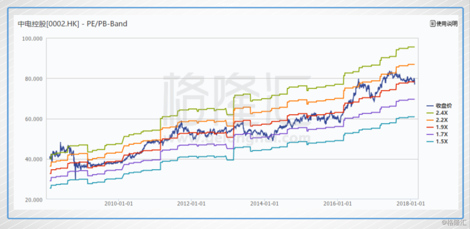Click the 100.000 y-axis value label
This screenshot has height=229, width=470.
point(32,38)
